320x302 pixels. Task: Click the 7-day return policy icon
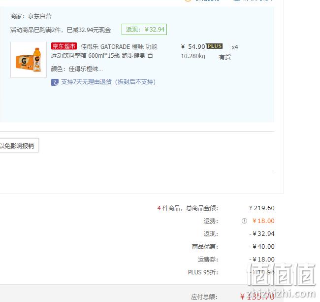(55, 82)
